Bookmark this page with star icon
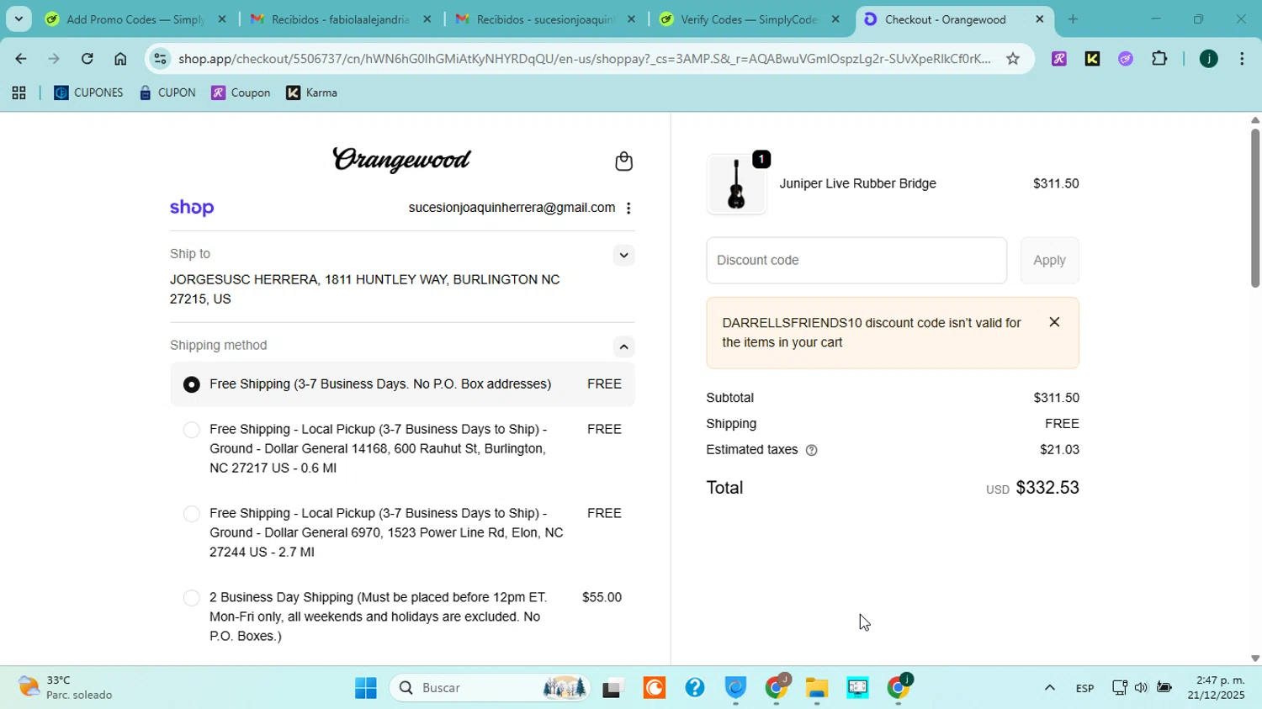Viewport: 1262px width, 709px height. [x=1013, y=59]
